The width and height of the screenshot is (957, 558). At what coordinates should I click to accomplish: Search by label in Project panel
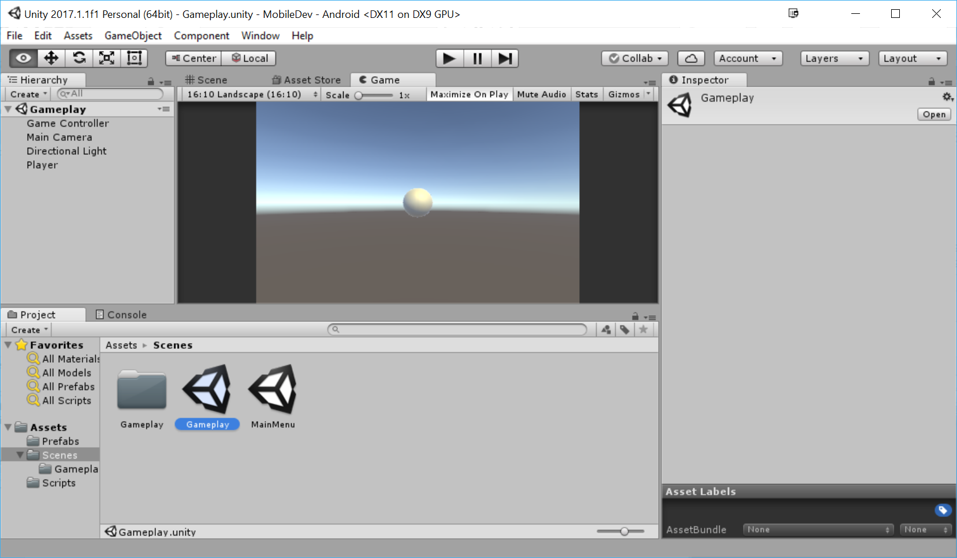[x=624, y=330]
